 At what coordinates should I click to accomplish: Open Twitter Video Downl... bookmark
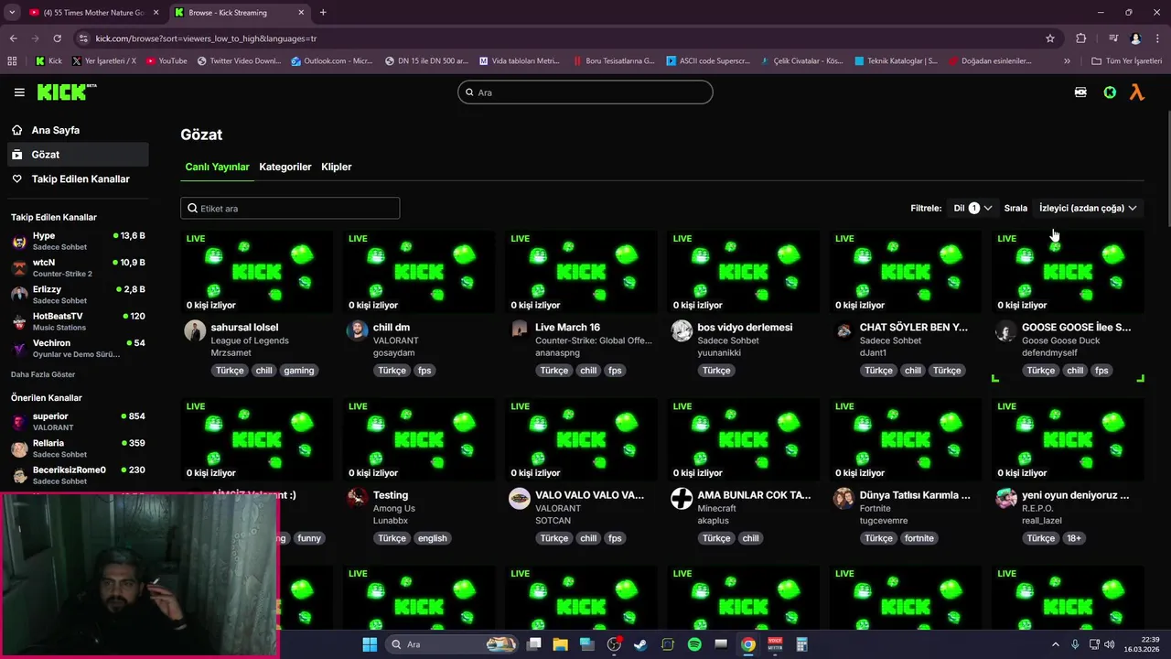pos(239,61)
